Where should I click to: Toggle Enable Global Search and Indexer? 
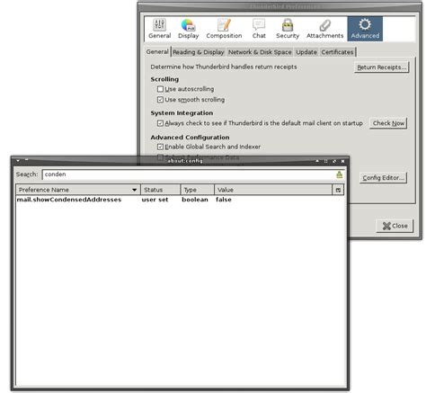click(x=160, y=147)
